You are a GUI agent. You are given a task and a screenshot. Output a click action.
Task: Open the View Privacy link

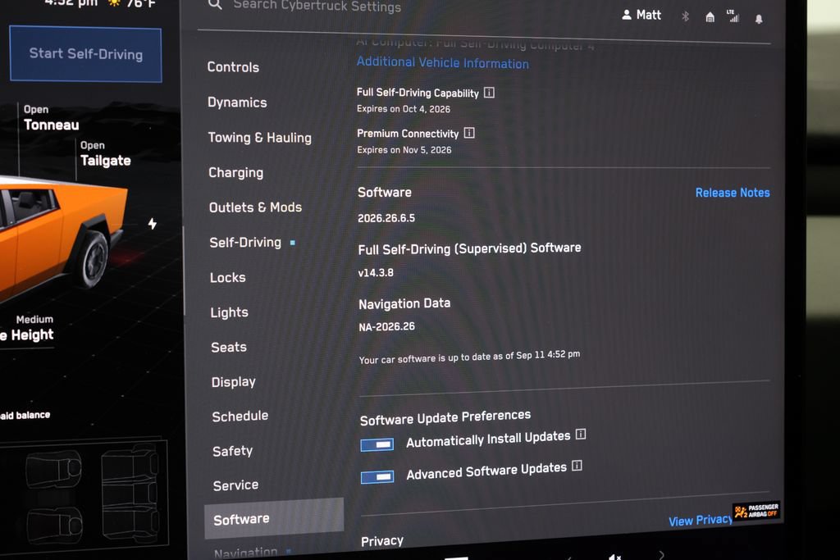[701, 521]
